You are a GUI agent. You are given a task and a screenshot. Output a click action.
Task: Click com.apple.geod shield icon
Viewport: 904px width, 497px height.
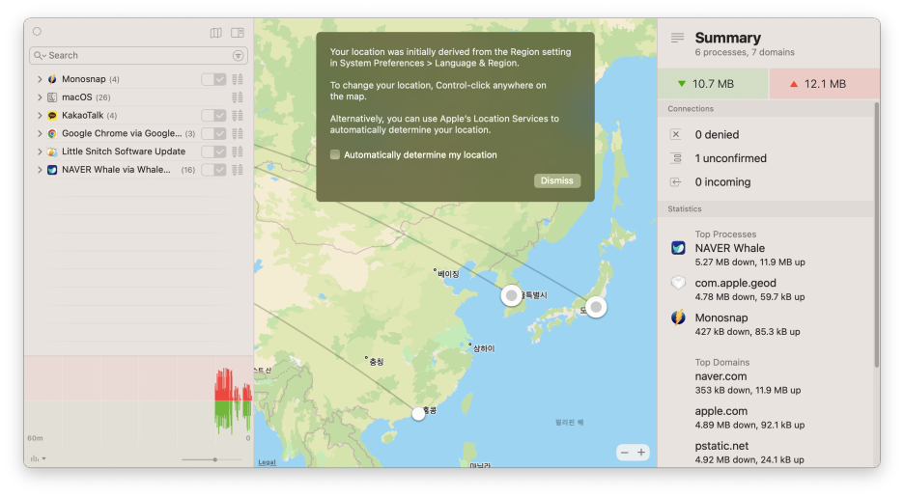tap(679, 283)
